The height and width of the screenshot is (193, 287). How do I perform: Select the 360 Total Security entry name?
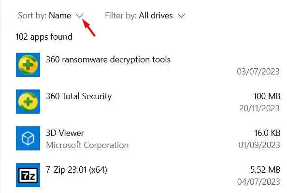[x=79, y=96]
